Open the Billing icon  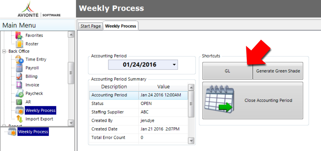tap(19, 76)
